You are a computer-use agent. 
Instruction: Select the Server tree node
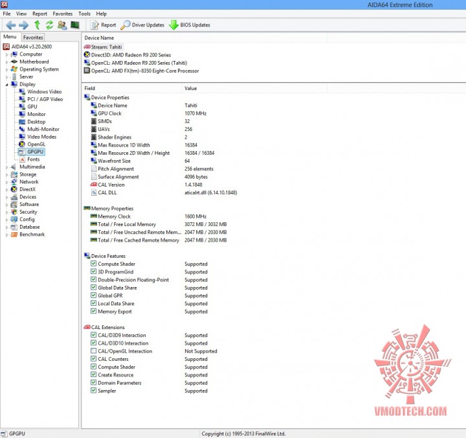click(26, 76)
